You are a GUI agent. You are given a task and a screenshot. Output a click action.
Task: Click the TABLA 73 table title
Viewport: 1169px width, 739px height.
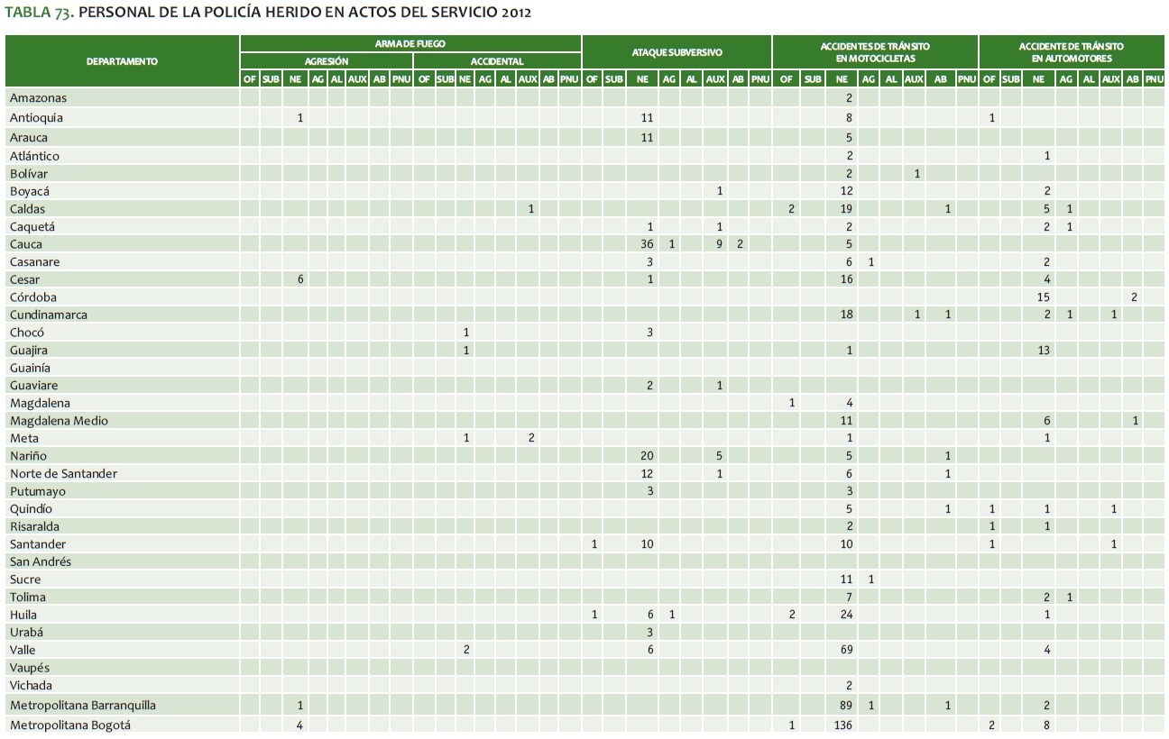pyautogui.click(x=268, y=13)
